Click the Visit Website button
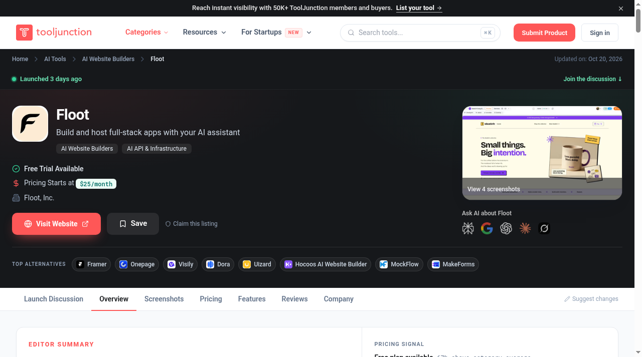 (56, 224)
